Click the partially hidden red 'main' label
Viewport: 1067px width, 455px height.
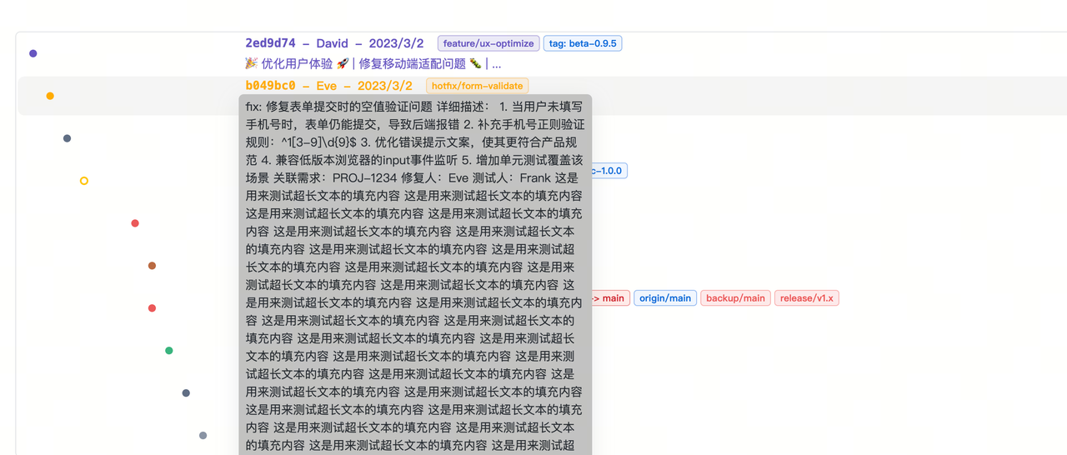(610, 298)
